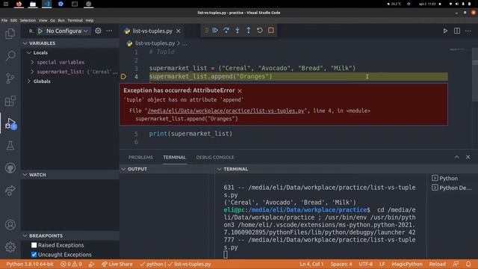This screenshot has height=269, width=478.
Task: Open the Manage gear at sidebar bottom
Action: pos(10,247)
